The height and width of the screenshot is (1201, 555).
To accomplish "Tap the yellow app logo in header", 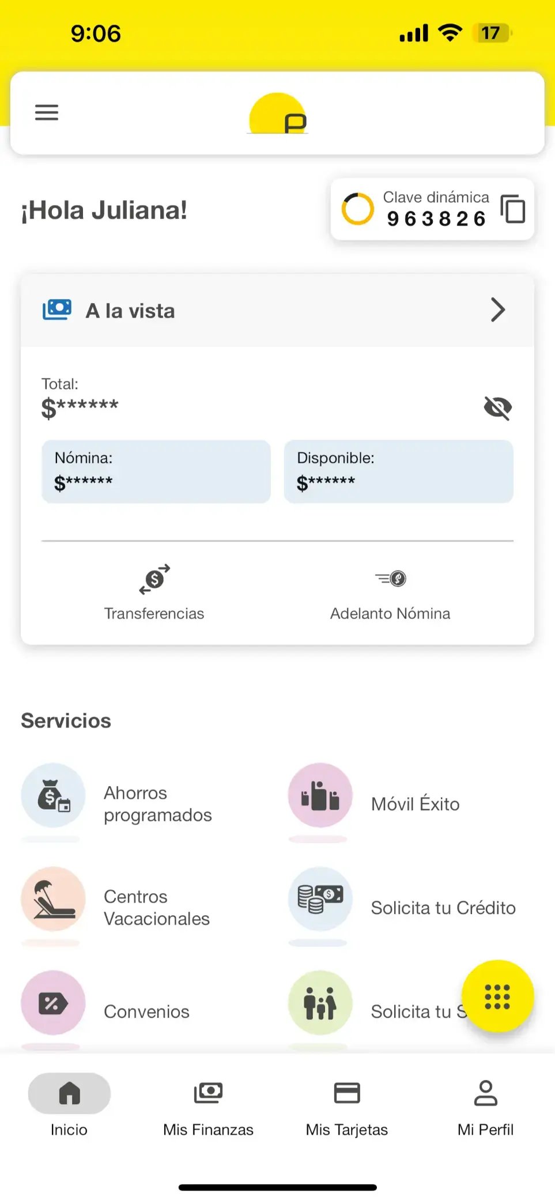I will (278, 114).
